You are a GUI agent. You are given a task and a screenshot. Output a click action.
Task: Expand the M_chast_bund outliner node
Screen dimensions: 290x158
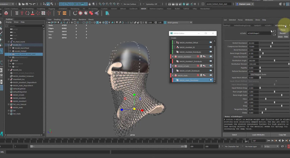(x=9, y=42)
